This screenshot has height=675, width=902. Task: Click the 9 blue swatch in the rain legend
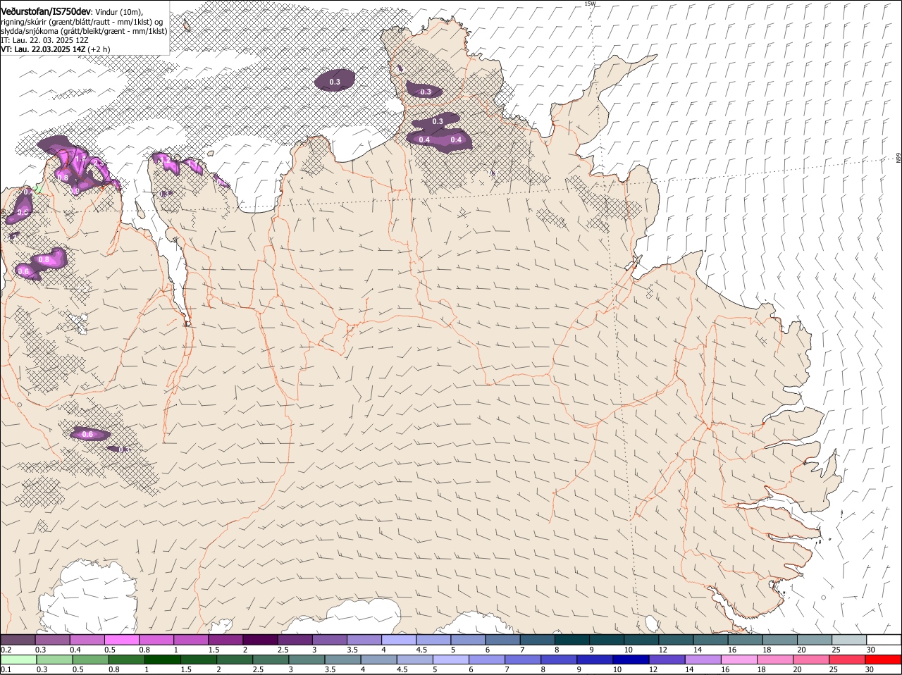point(595,659)
